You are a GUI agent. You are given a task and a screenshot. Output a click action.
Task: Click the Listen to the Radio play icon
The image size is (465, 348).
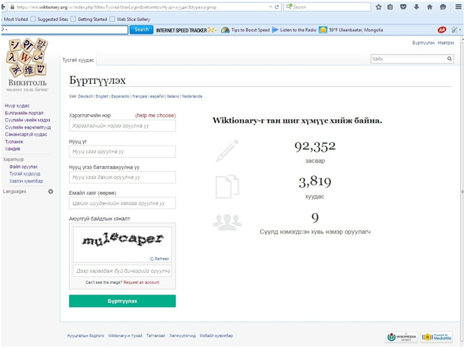(x=275, y=30)
